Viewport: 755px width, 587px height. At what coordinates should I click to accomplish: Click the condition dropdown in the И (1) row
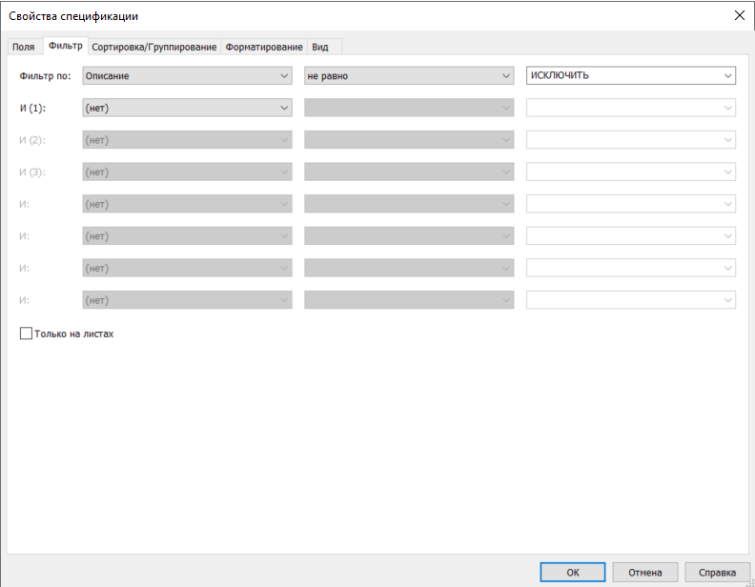click(409, 108)
